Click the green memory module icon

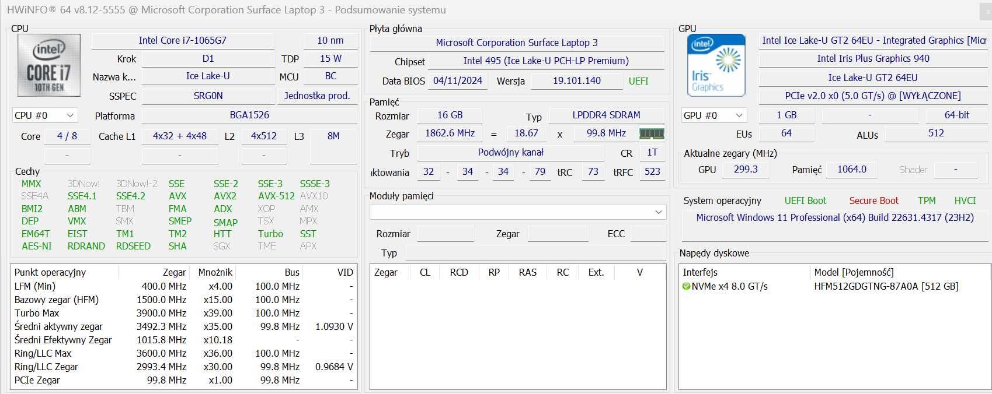652,133
